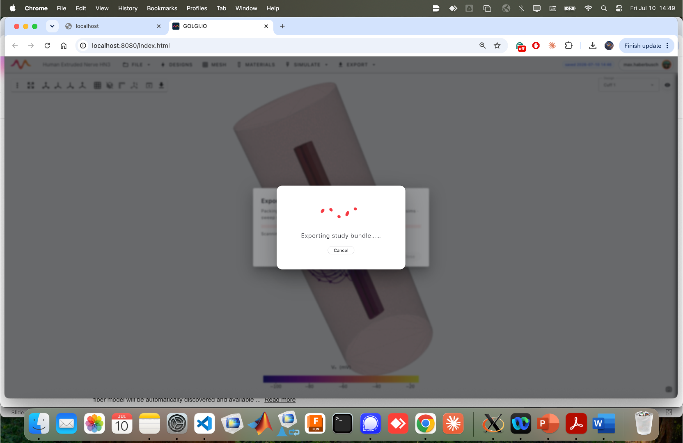The width and height of the screenshot is (683, 443).
Task: Click the red stop-hand ad blocker extension
Action: pyautogui.click(x=536, y=46)
